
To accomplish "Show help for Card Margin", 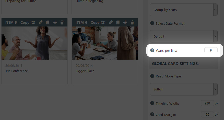I will [x=152, y=114].
